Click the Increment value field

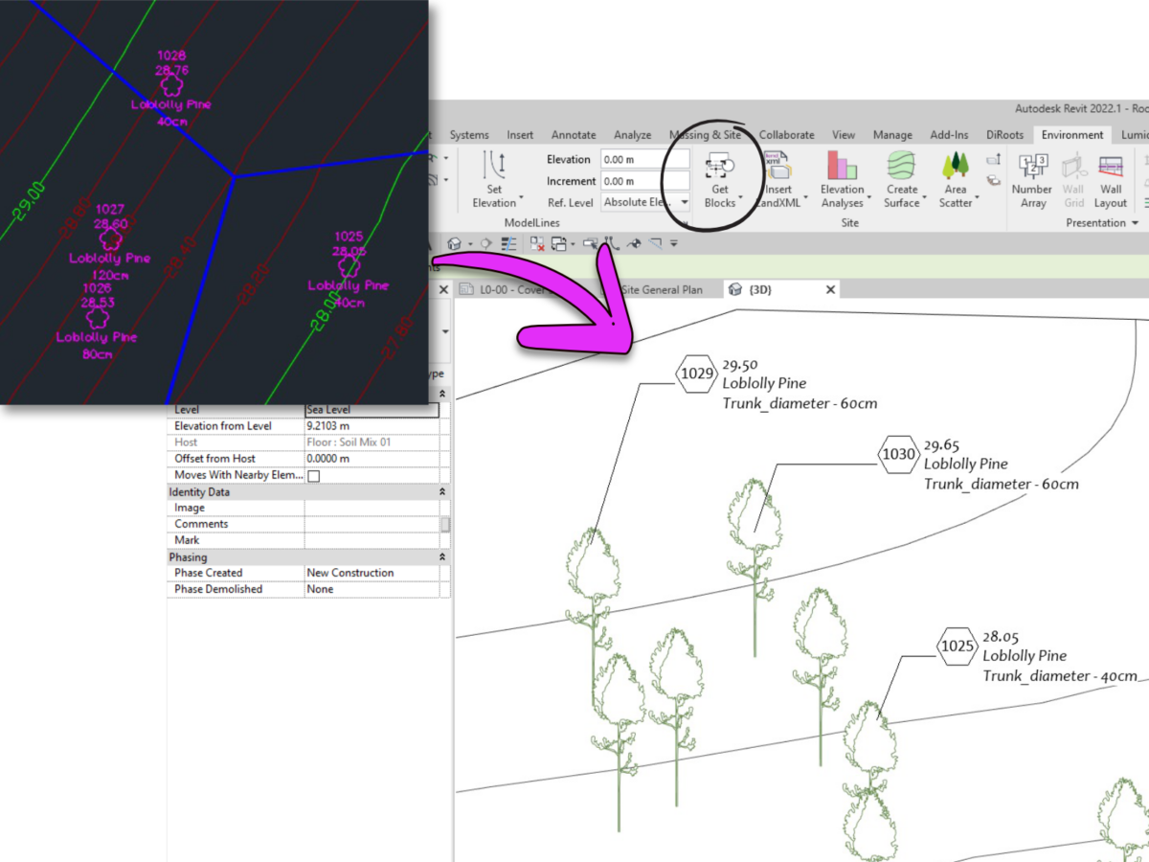(643, 181)
